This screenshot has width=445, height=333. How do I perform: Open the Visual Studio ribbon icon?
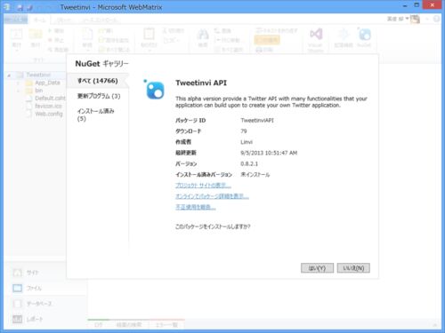pyautogui.click(x=316, y=34)
